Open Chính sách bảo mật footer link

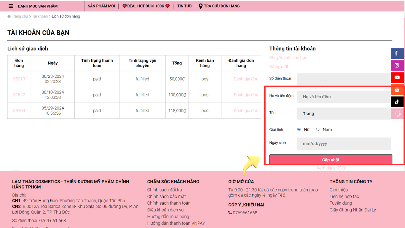tap(167, 196)
